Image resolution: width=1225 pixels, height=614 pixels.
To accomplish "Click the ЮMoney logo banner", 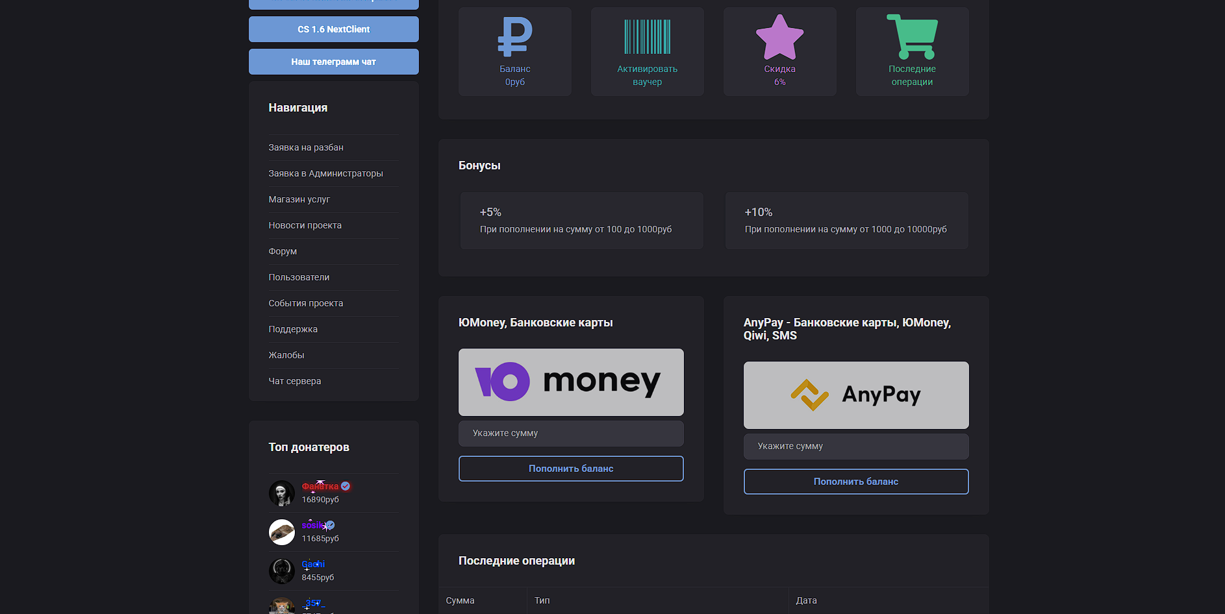I will tap(571, 382).
